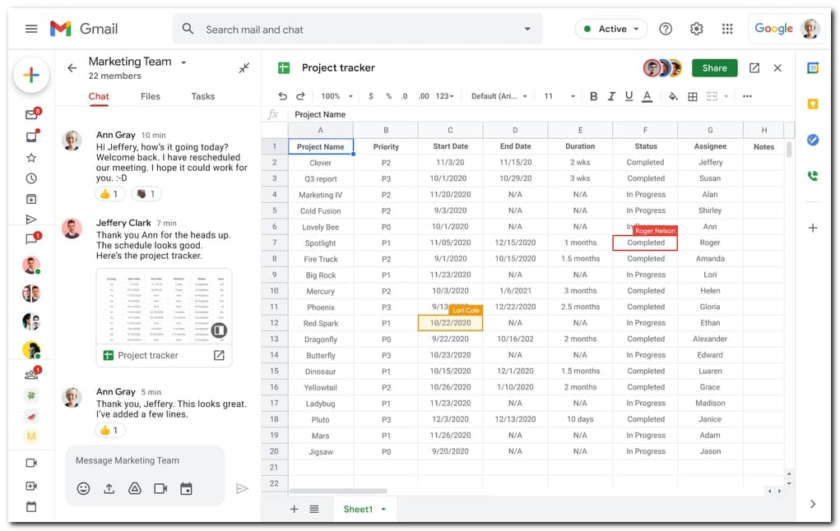This screenshot has height=531, width=840.
Task: Open the font size 11 dropdown
Action: tap(559, 96)
